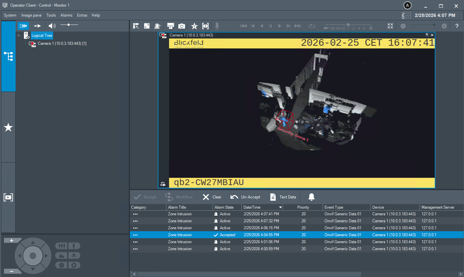Switch to live mode camera button
The height and width of the screenshot is (277, 464).
point(23,26)
